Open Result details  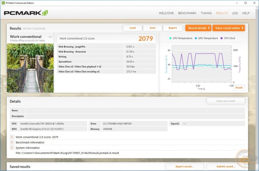[x=198, y=28]
